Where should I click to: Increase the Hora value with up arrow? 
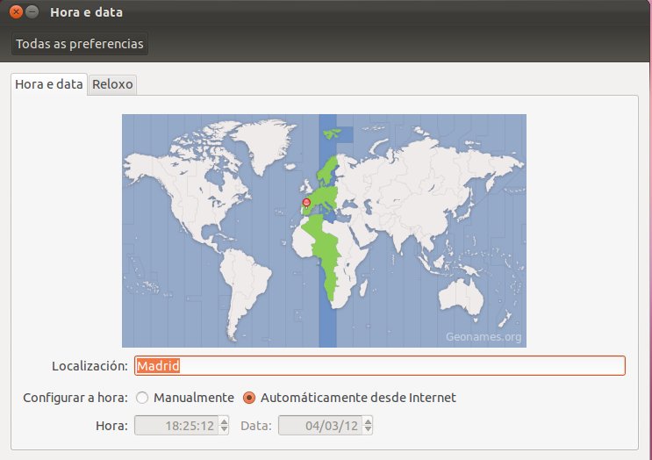[224, 421]
